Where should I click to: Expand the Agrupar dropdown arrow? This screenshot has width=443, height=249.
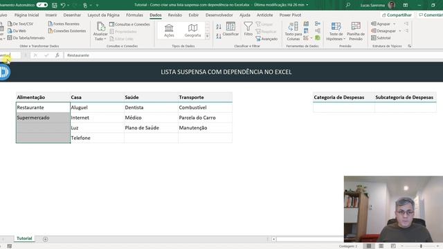[395, 24]
